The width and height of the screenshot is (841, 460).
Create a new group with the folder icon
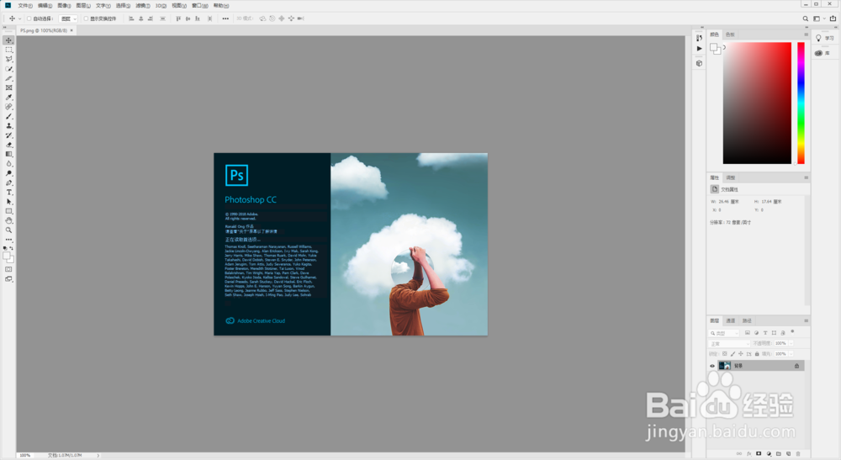pos(779,453)
